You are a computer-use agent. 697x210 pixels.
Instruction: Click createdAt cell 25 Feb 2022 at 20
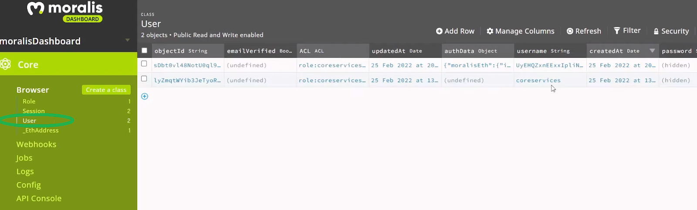click(623, 65)
